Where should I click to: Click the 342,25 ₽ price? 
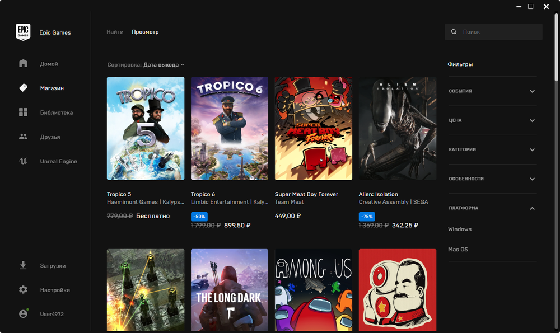(405, 225)
